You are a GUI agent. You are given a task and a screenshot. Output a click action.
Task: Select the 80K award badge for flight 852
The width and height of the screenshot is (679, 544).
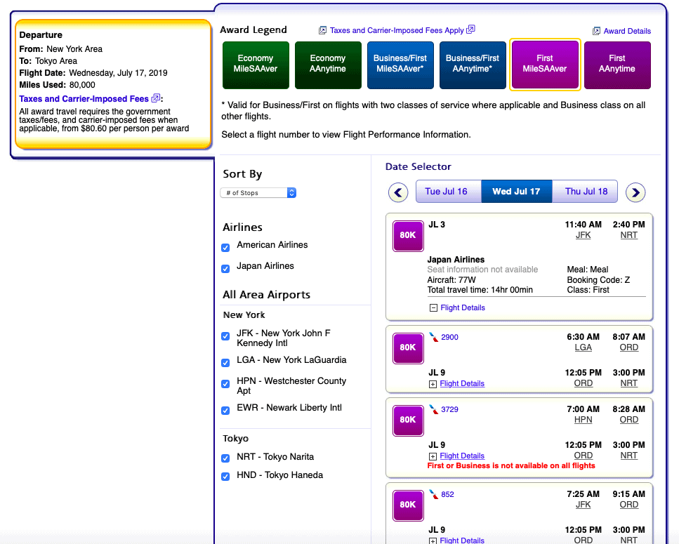coord(408,505)
